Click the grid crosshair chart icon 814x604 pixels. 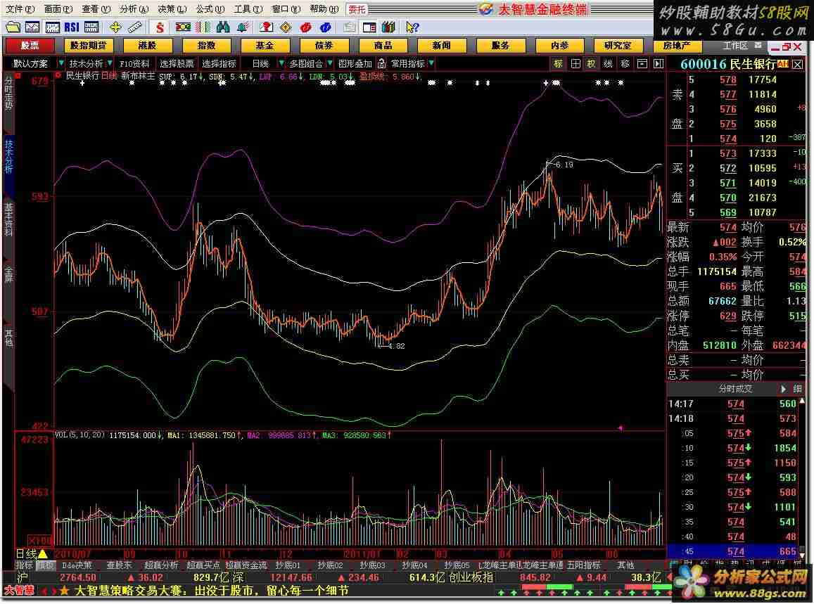pos(575,64)
